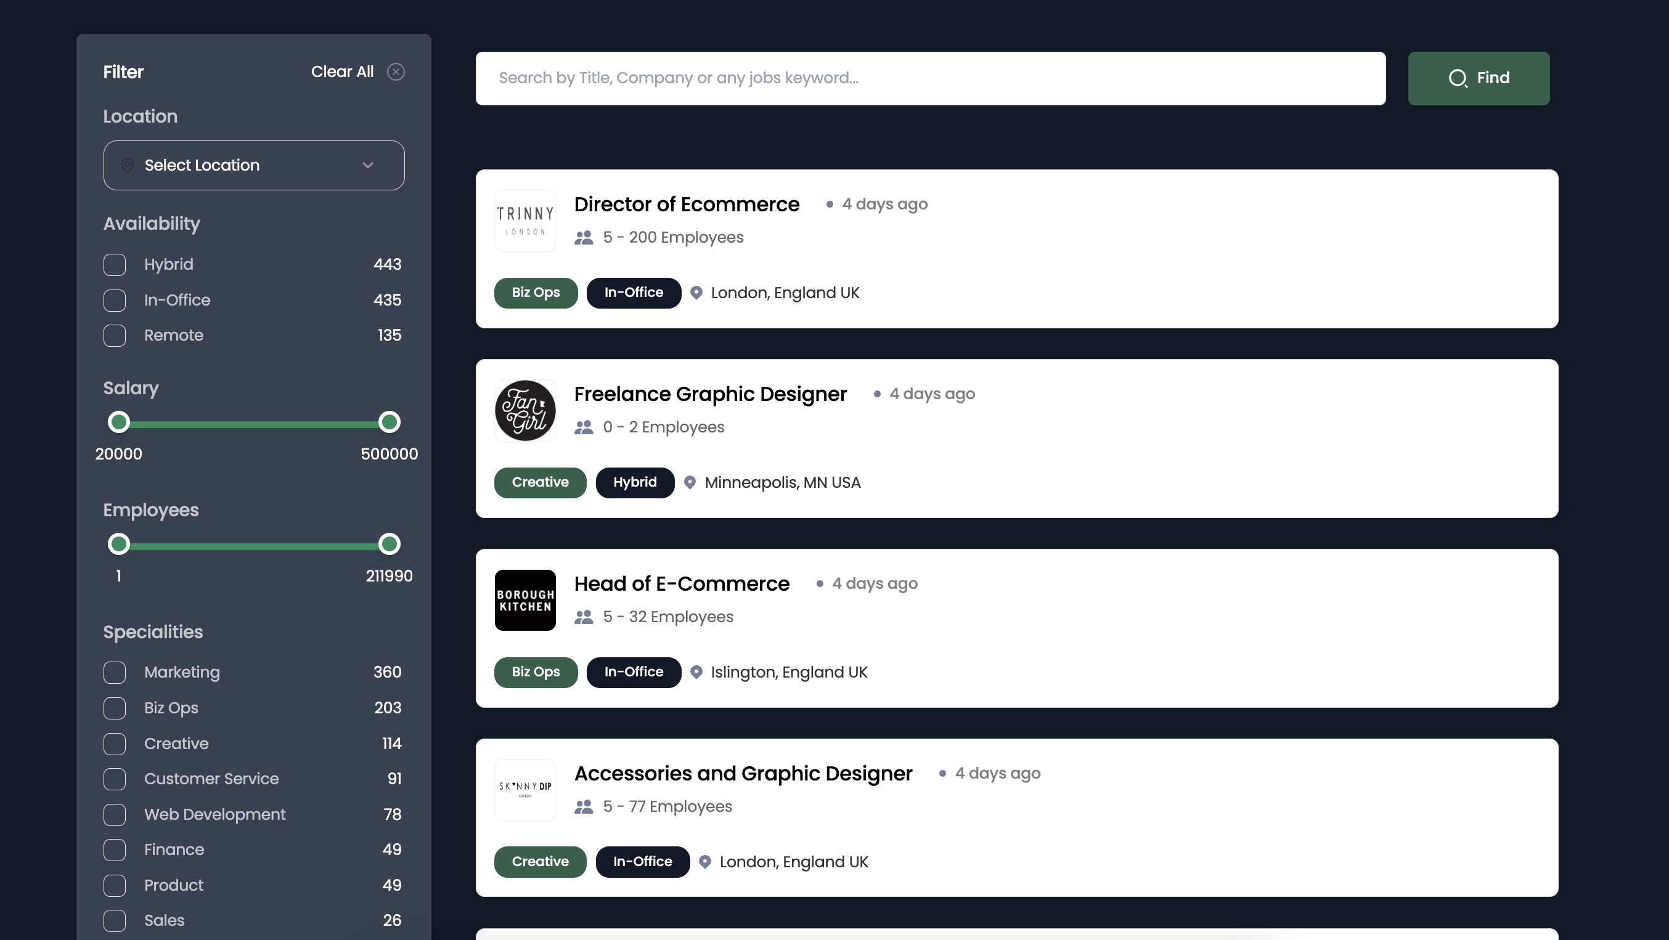Enable the Remote availability checkbox
Viewport: 1669px width, 940px height.
tap(115, 335)
